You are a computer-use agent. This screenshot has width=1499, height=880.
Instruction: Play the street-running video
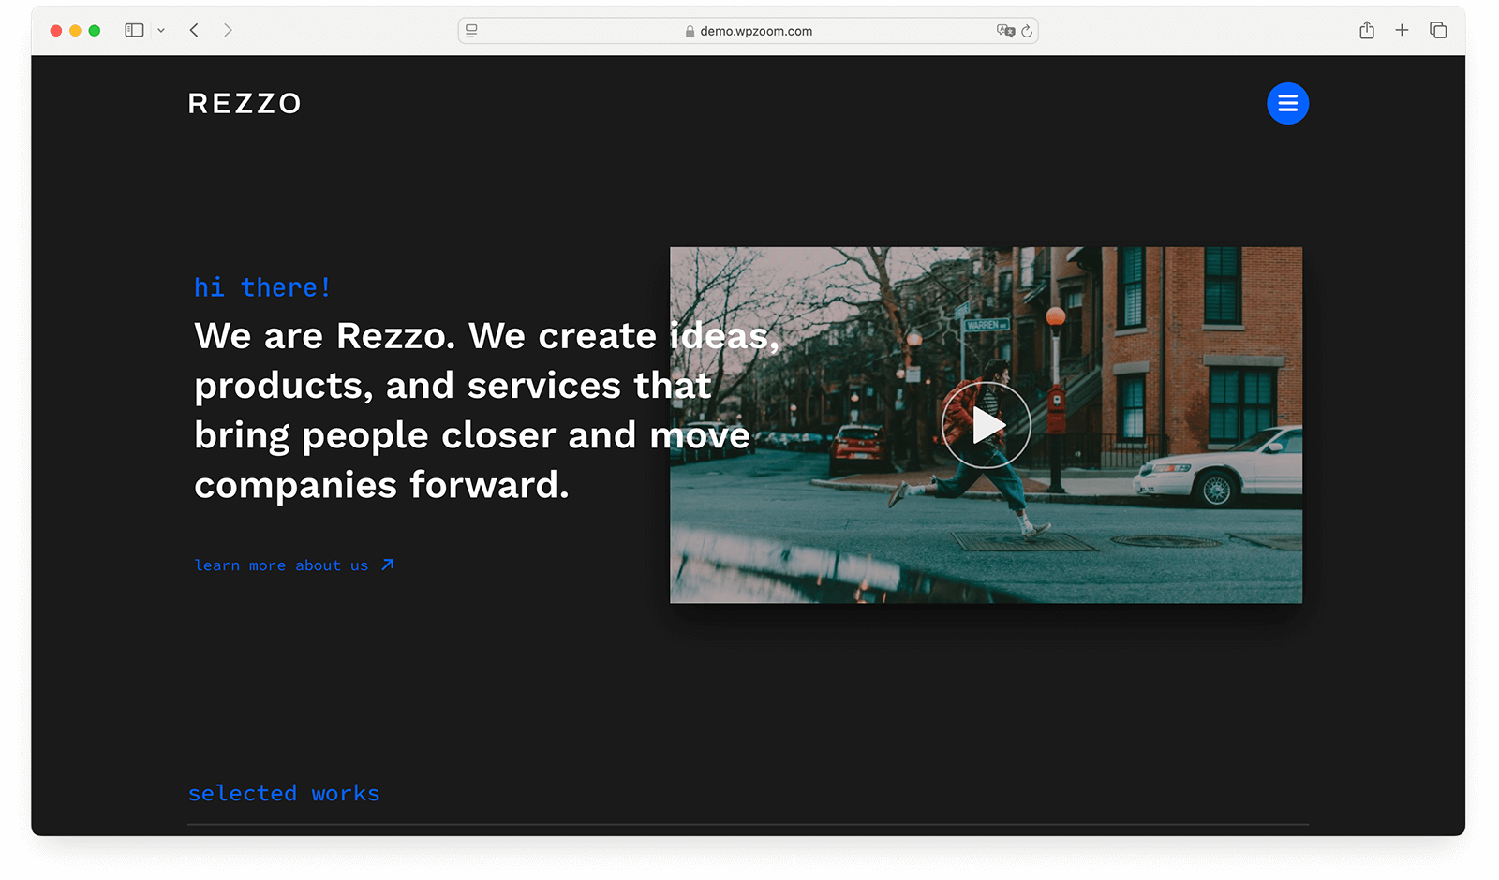tap(985, 425)
